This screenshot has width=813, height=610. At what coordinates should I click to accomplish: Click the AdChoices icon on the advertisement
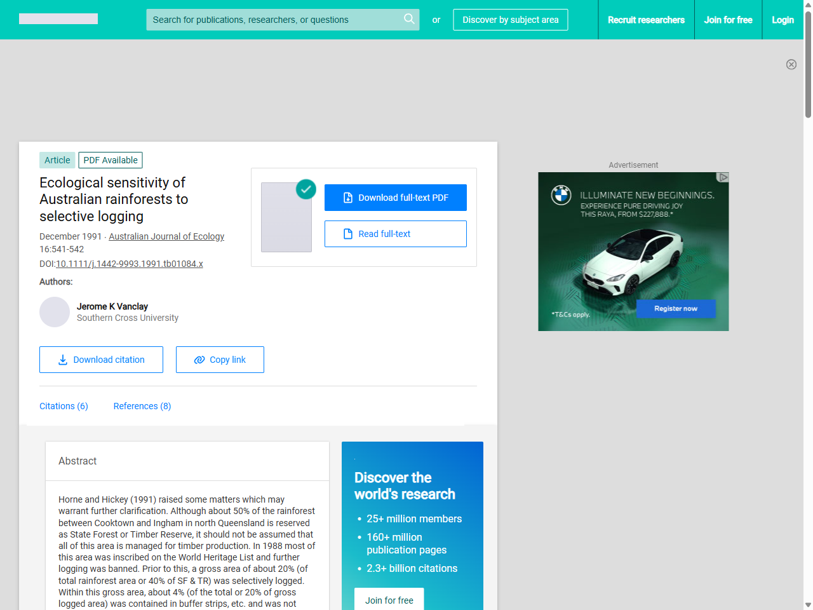click(723, 178)
